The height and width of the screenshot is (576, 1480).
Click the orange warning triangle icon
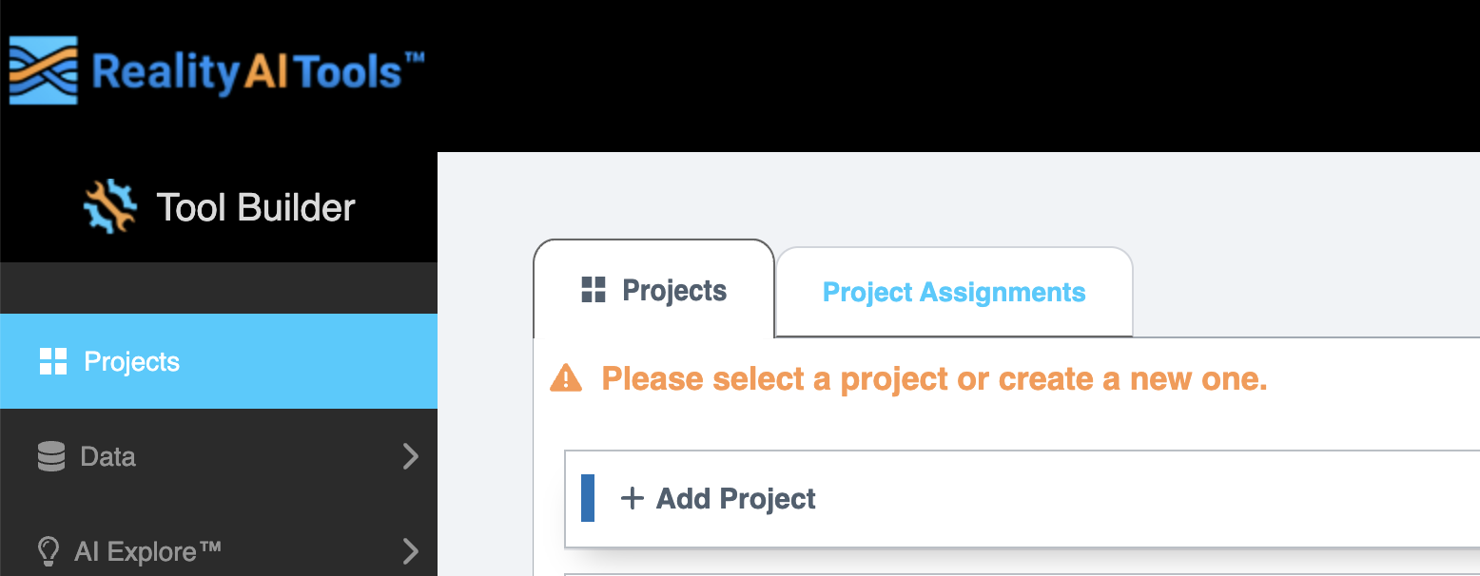click(566, 377)
